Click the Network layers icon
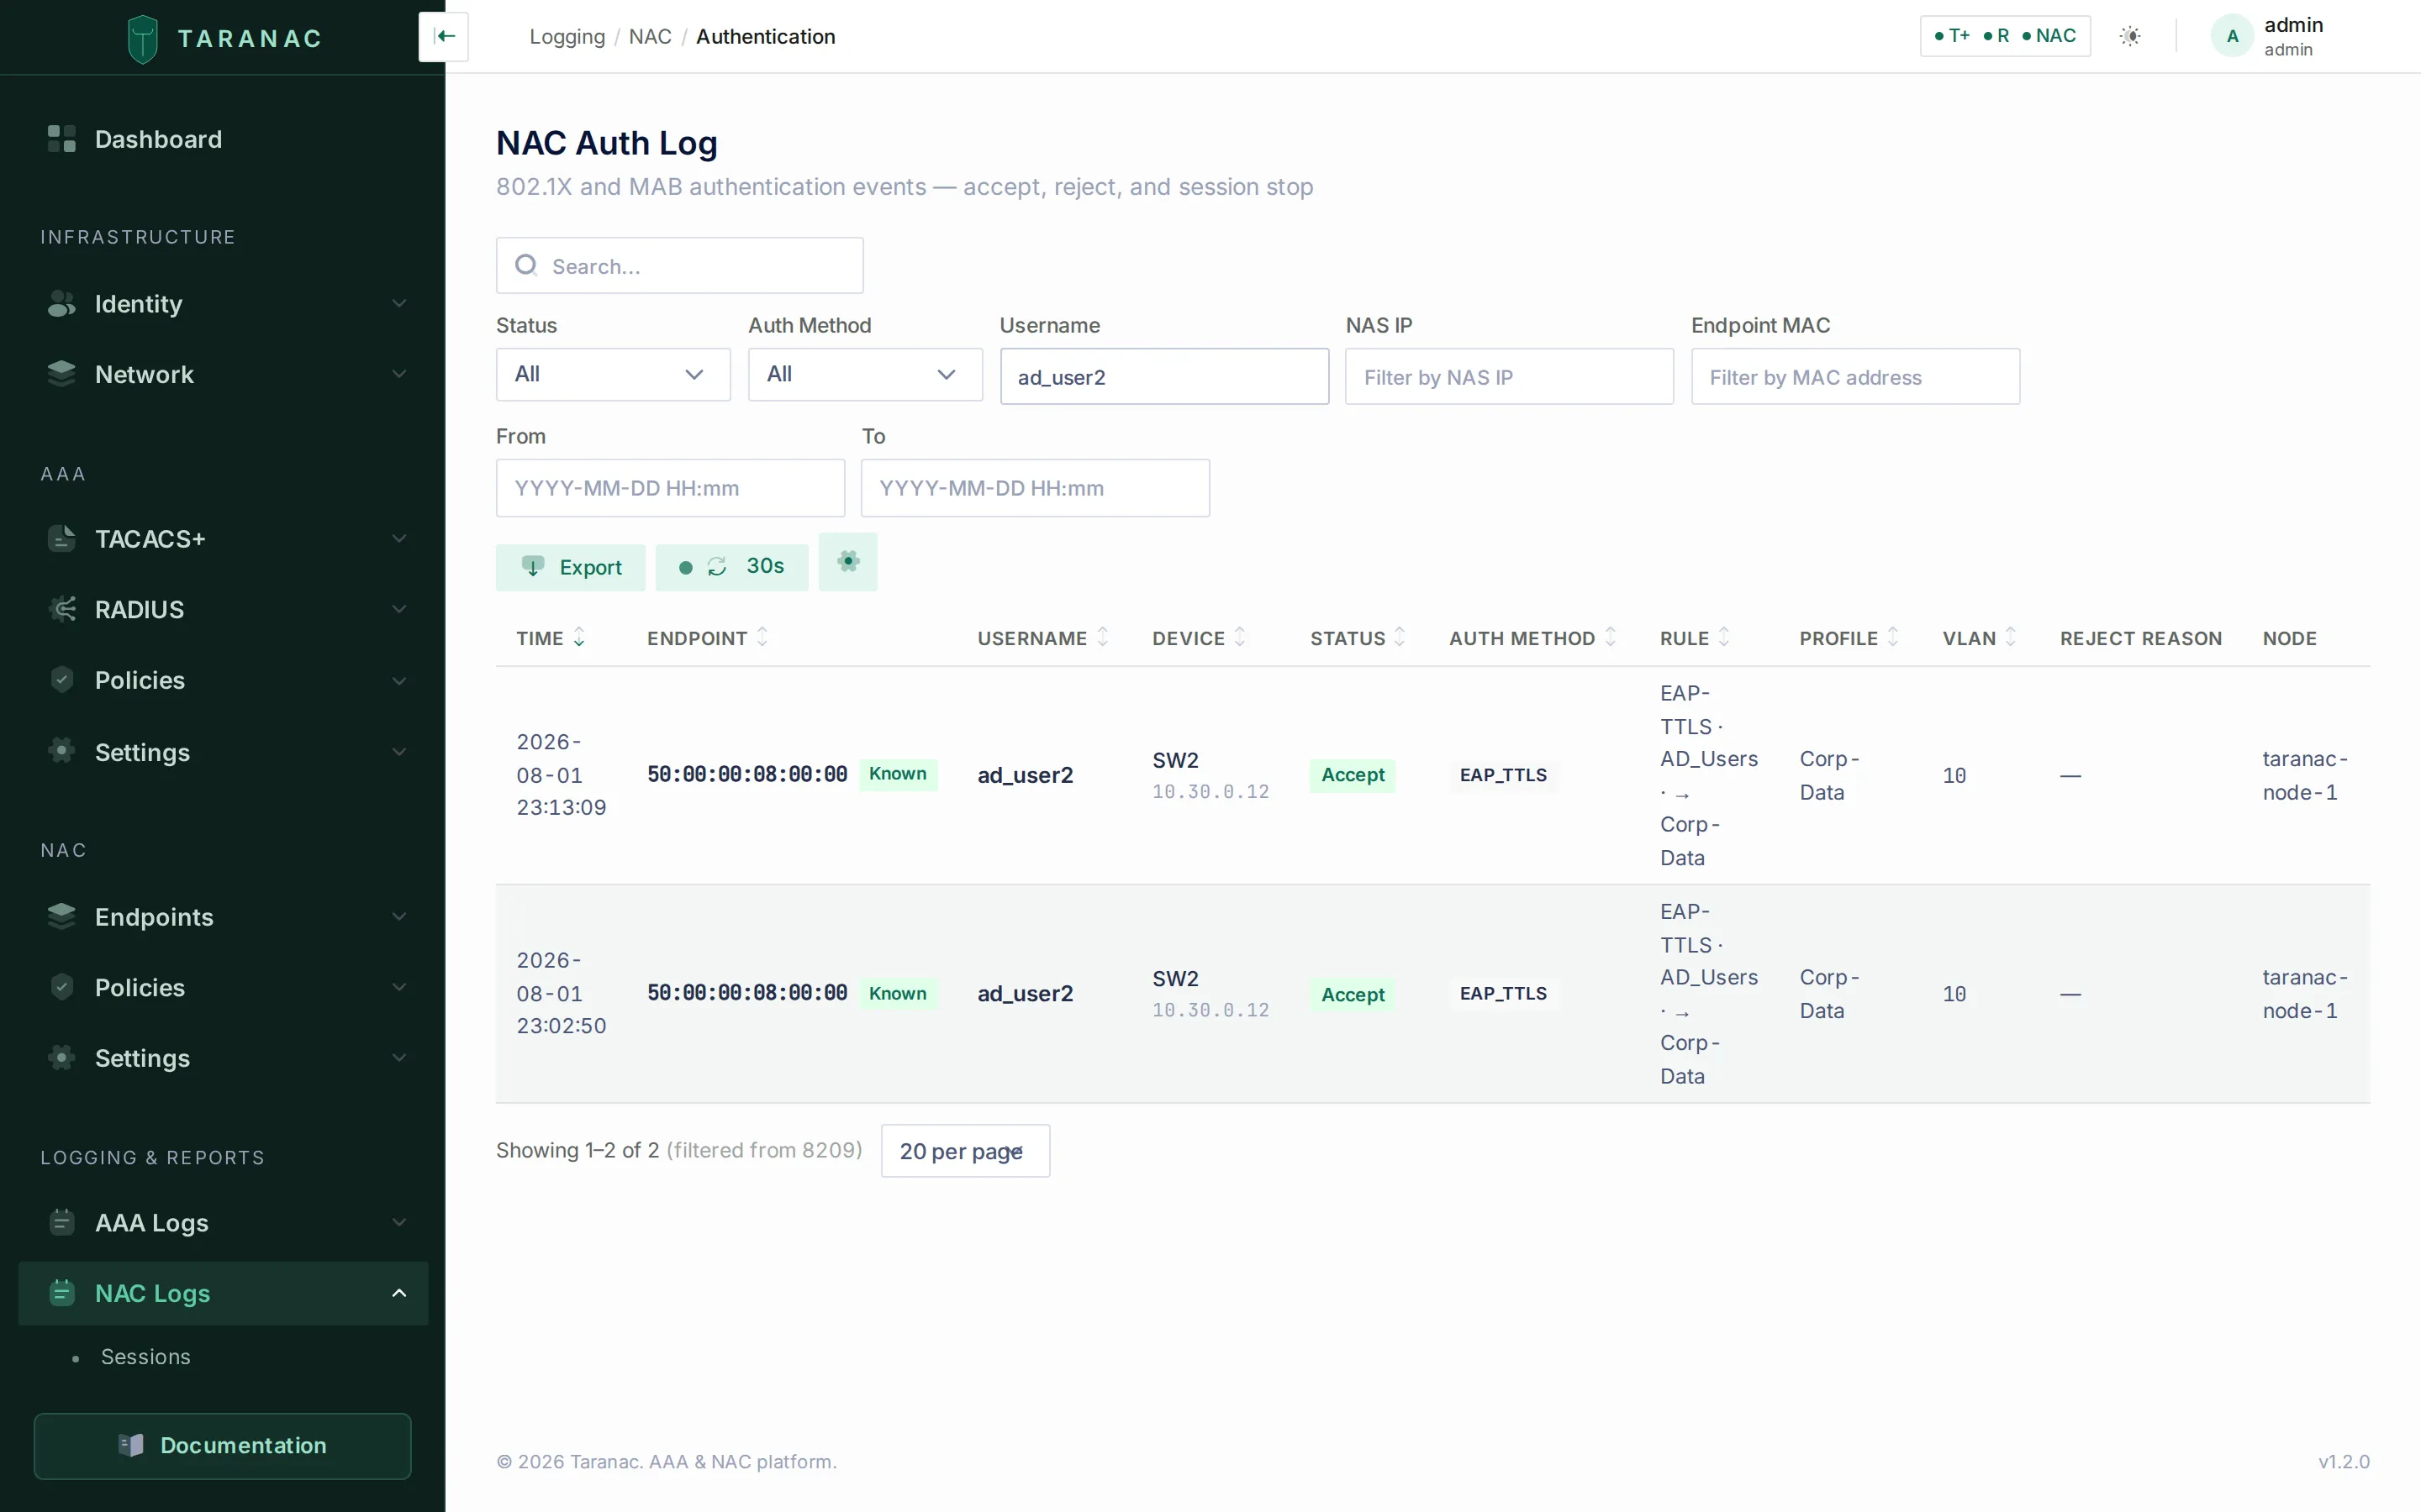The image size is (2421, 1512). point(61,374)
